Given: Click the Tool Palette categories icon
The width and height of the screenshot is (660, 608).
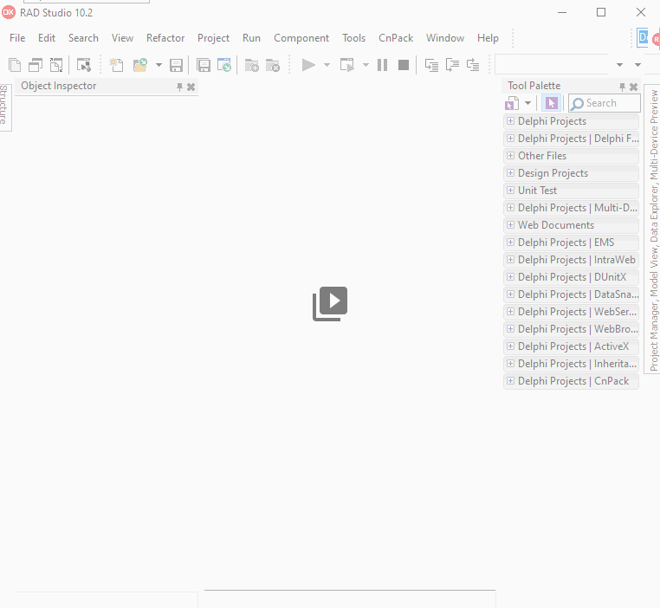Looking at the screenshot, I should point(512,103).
